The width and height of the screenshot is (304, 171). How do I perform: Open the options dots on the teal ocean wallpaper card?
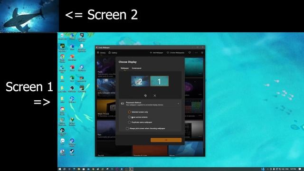click(x=200, y=74)
